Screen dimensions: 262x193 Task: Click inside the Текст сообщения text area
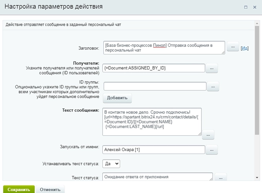pyautogui.click(x=152, y=122)
